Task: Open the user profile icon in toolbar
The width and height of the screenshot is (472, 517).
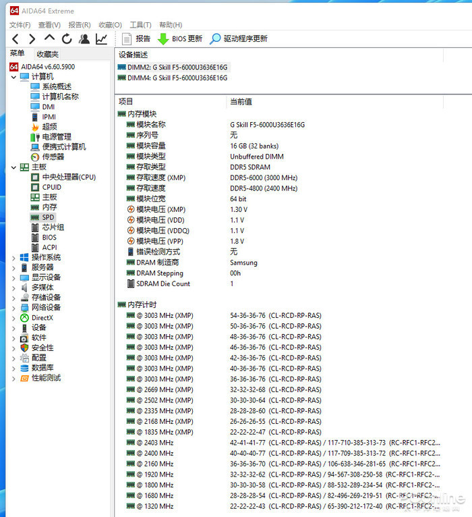Action: 84,39
